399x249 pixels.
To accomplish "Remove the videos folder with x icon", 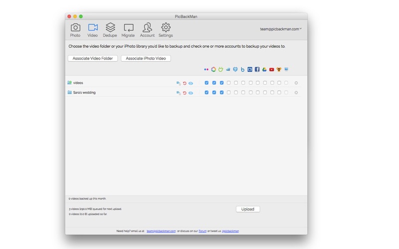I will point(296,83).
